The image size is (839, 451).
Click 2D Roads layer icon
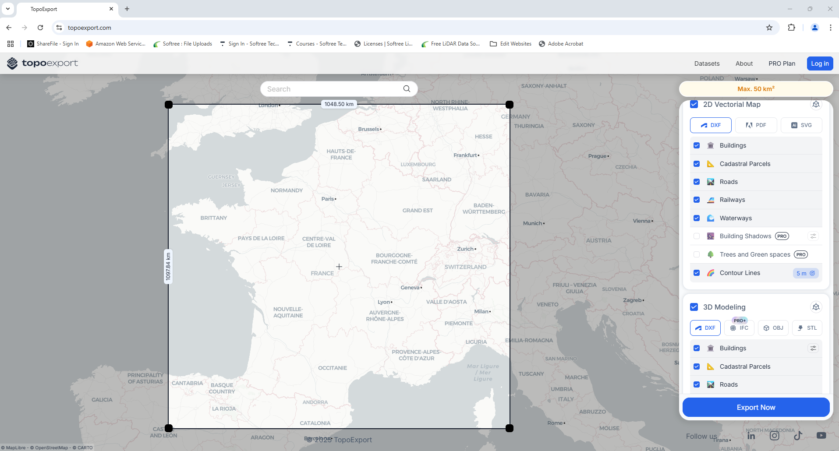(x=711, y=182)
